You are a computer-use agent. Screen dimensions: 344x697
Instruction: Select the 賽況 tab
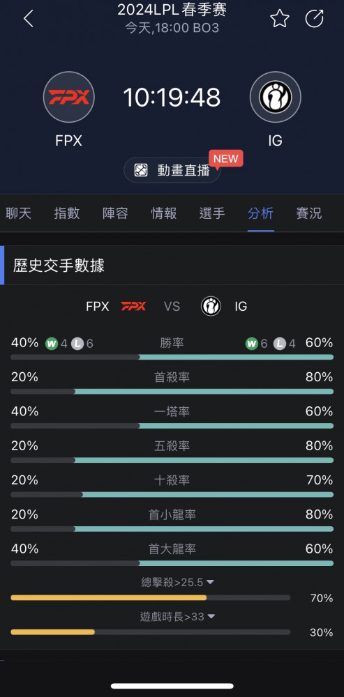309,213
